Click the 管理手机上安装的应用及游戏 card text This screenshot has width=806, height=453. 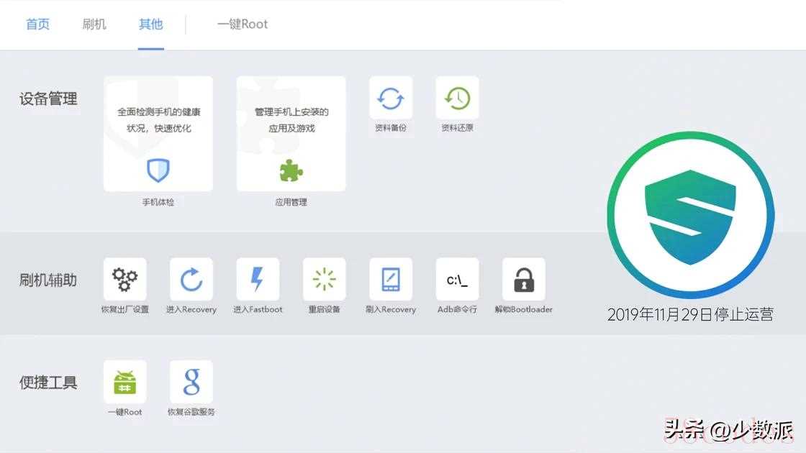pos(291,120)
